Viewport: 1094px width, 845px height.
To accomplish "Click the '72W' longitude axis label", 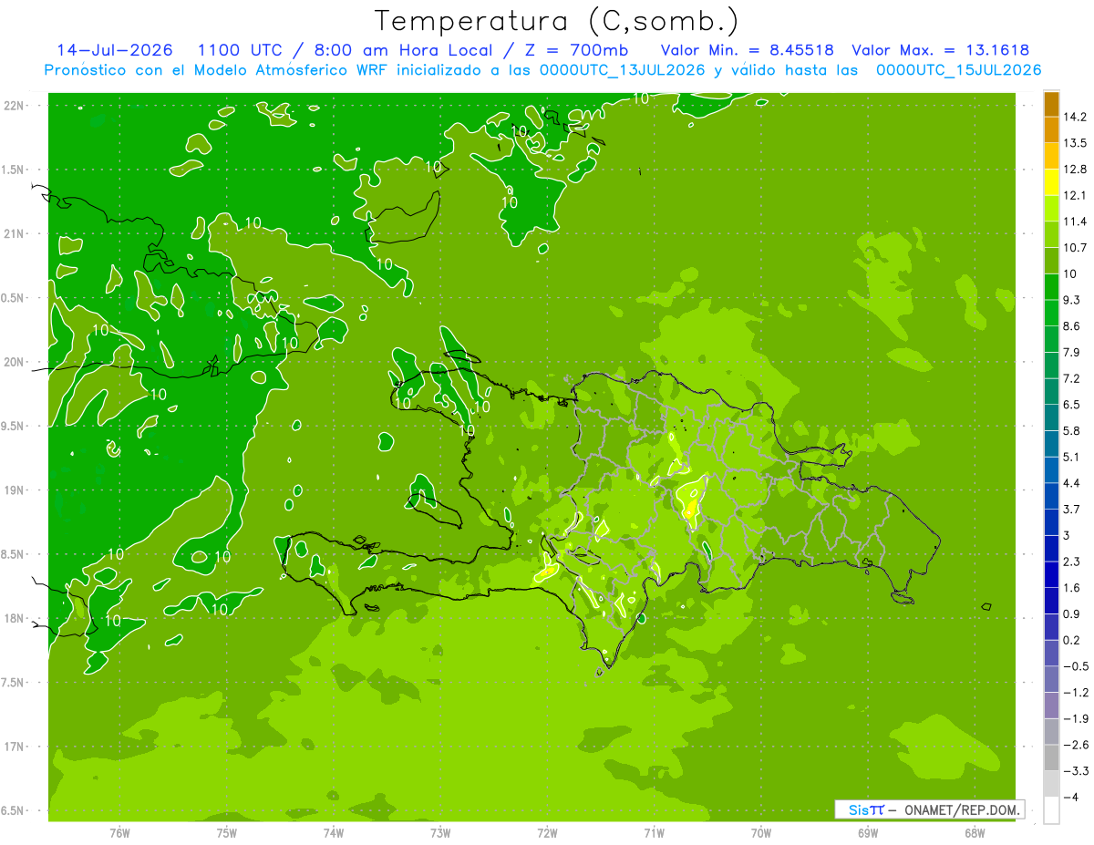I will [x=547, y=833].
